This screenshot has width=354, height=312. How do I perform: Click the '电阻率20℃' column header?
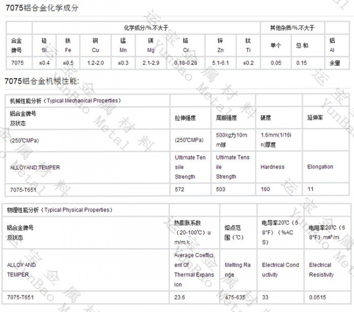tap(327, 233)
